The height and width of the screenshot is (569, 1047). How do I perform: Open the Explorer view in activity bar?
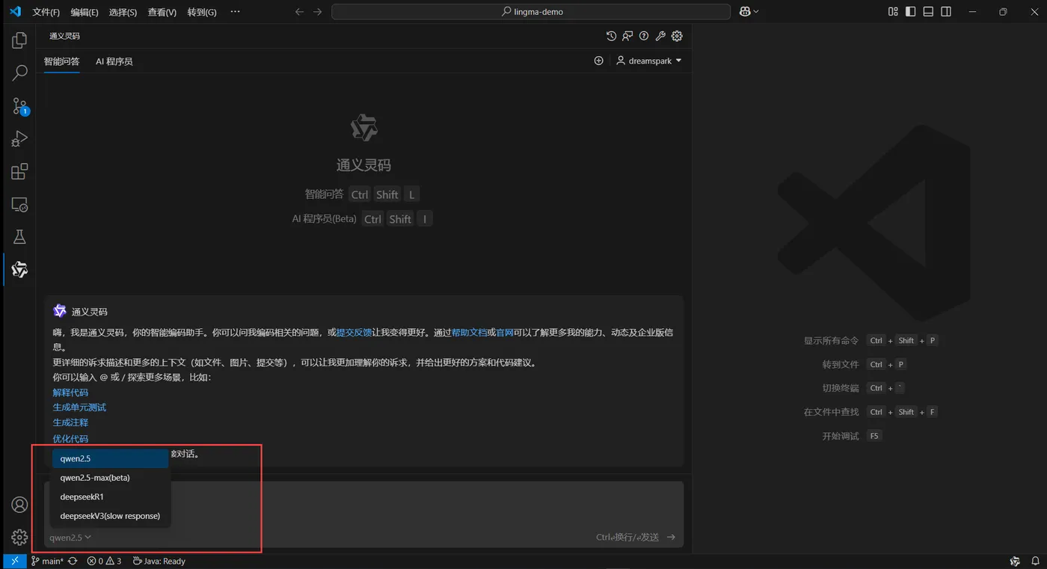coord(19,40)
